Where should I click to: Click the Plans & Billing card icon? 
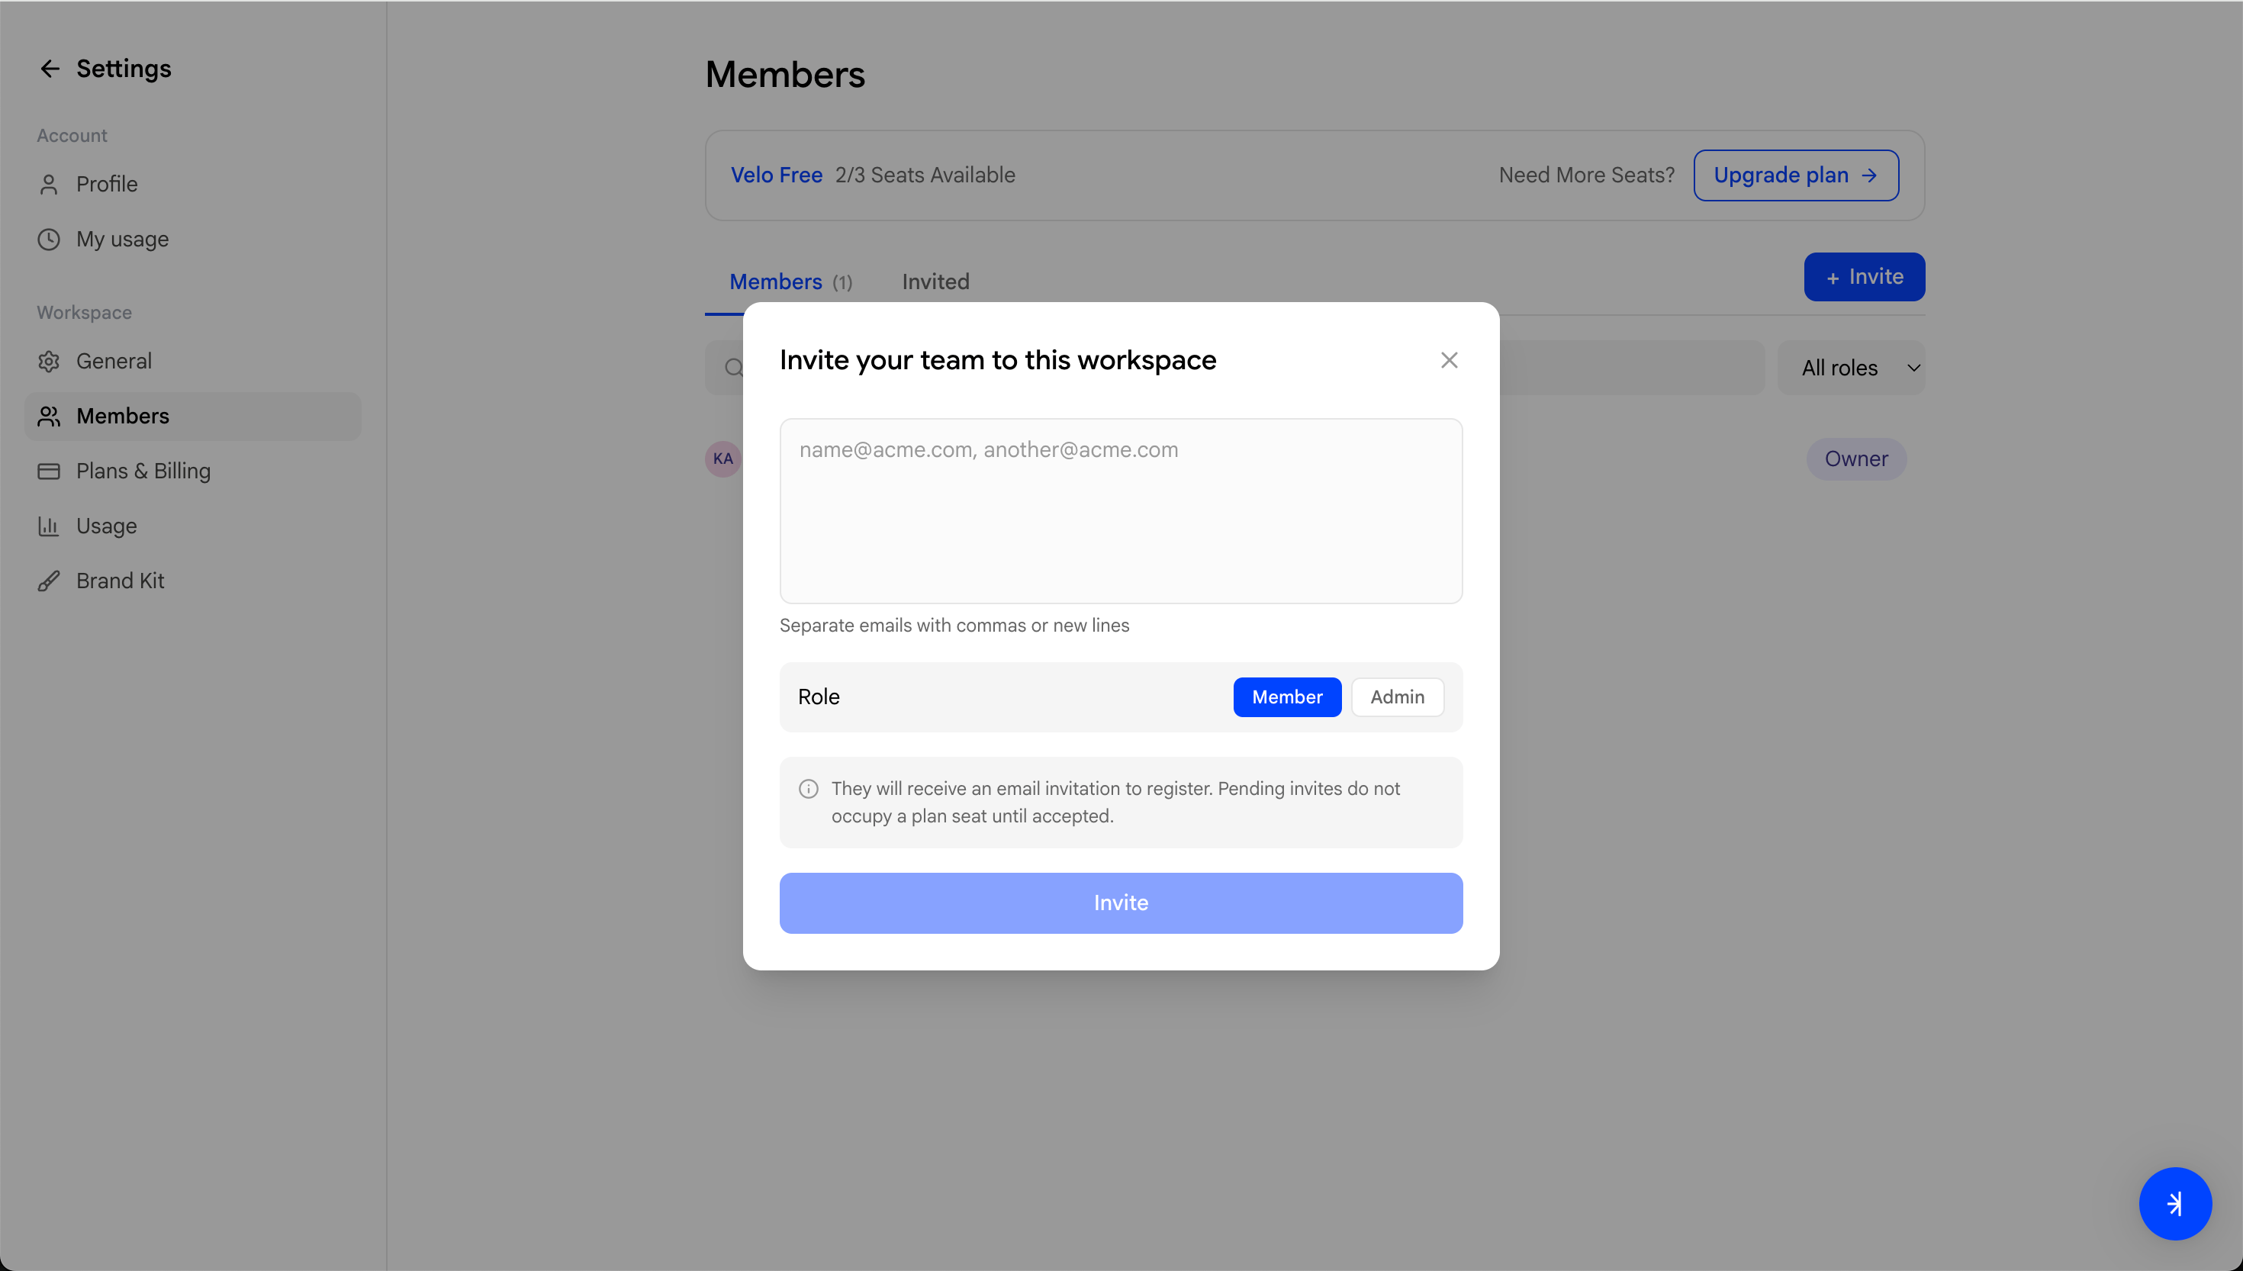click(x=49, y=471)
